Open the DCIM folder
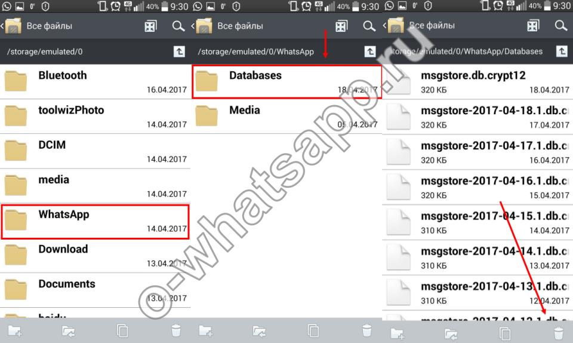 coord(95,151)
